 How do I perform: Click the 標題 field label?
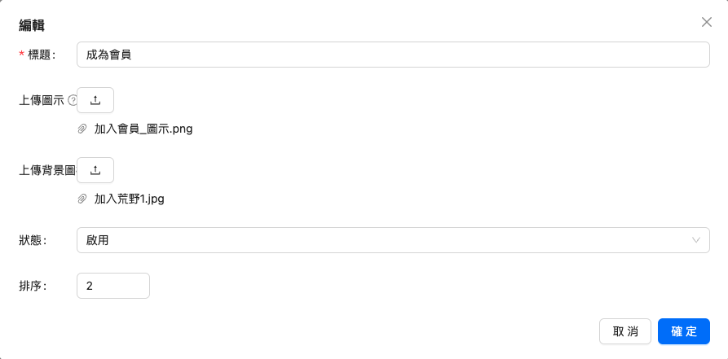41,55
